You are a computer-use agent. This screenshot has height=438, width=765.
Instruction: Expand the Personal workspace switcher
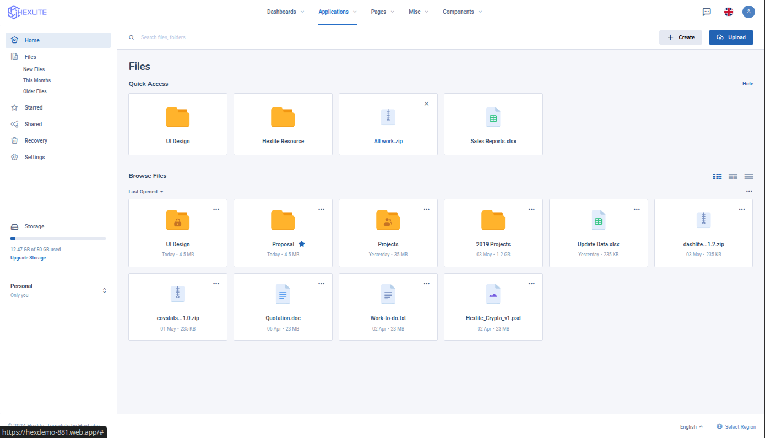point(105,290)
